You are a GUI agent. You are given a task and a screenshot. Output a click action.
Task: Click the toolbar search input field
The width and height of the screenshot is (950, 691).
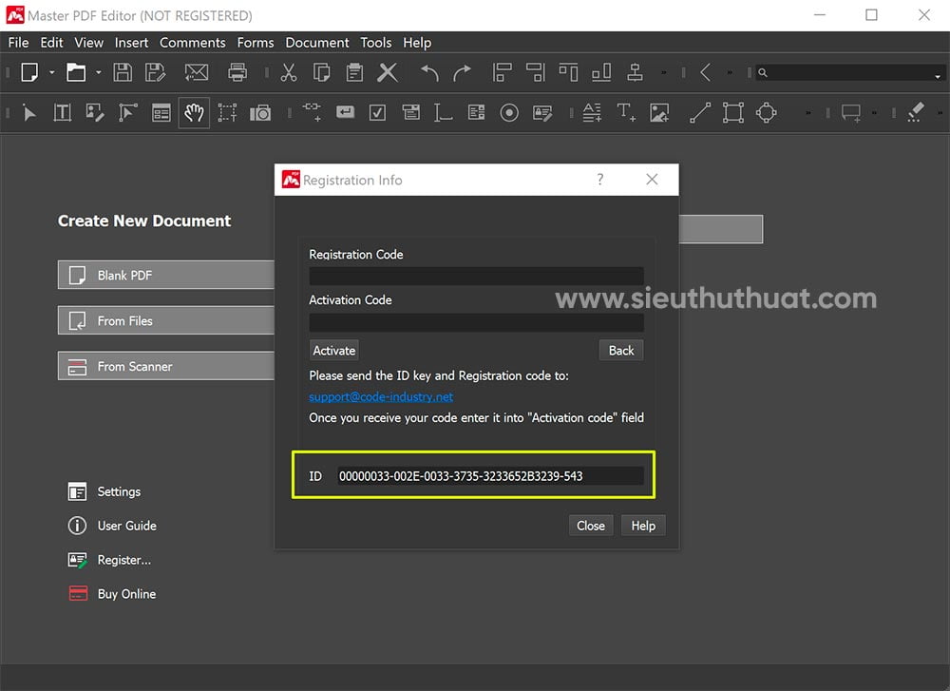point(849,73)
